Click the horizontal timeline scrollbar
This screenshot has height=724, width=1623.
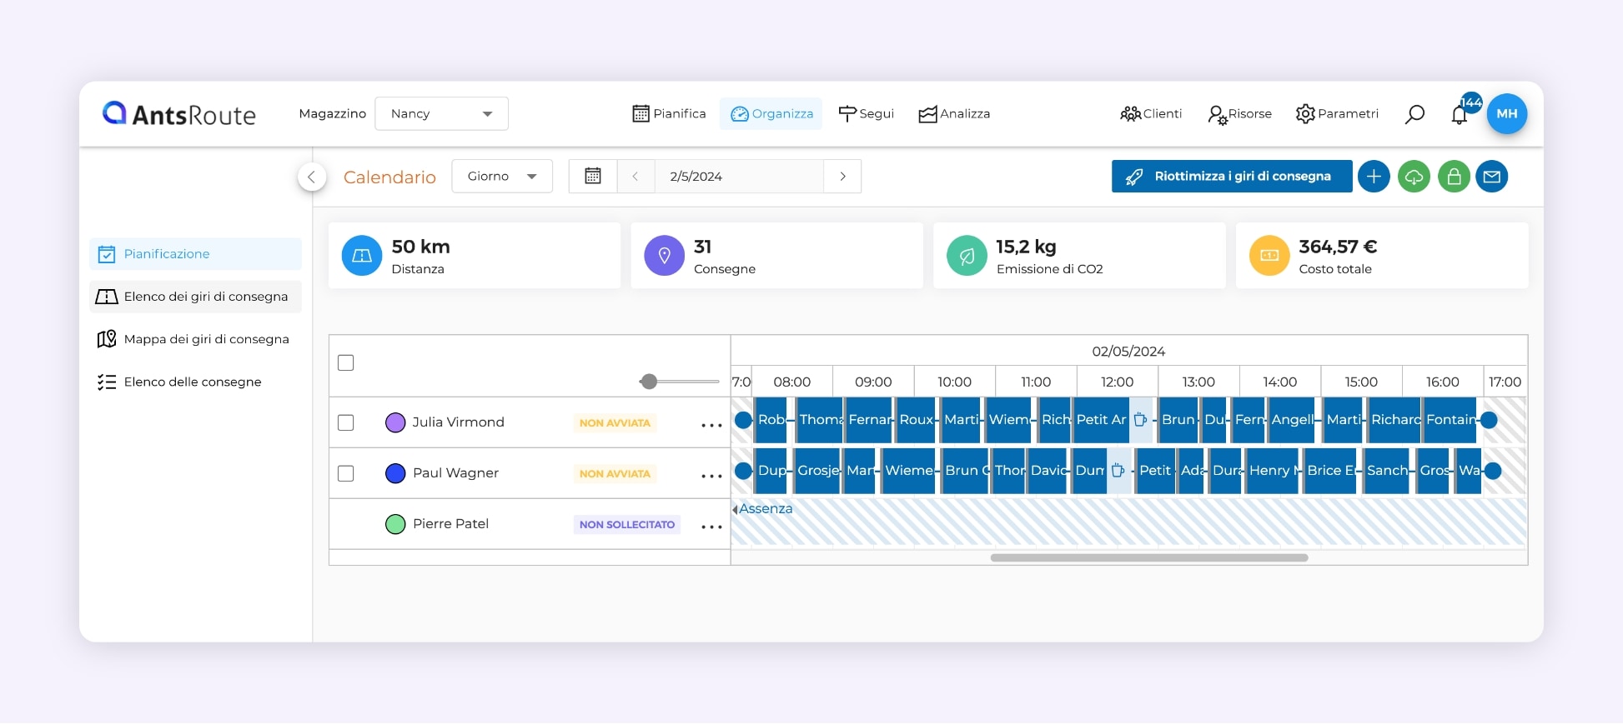pyautogui.click(x=1148, y=557)
